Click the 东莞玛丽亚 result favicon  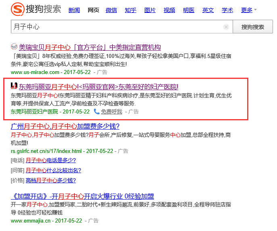(x=14, y=86)
